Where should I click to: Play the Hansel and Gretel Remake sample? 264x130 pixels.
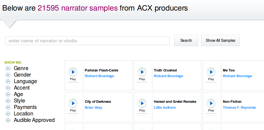tap(142, 103)
